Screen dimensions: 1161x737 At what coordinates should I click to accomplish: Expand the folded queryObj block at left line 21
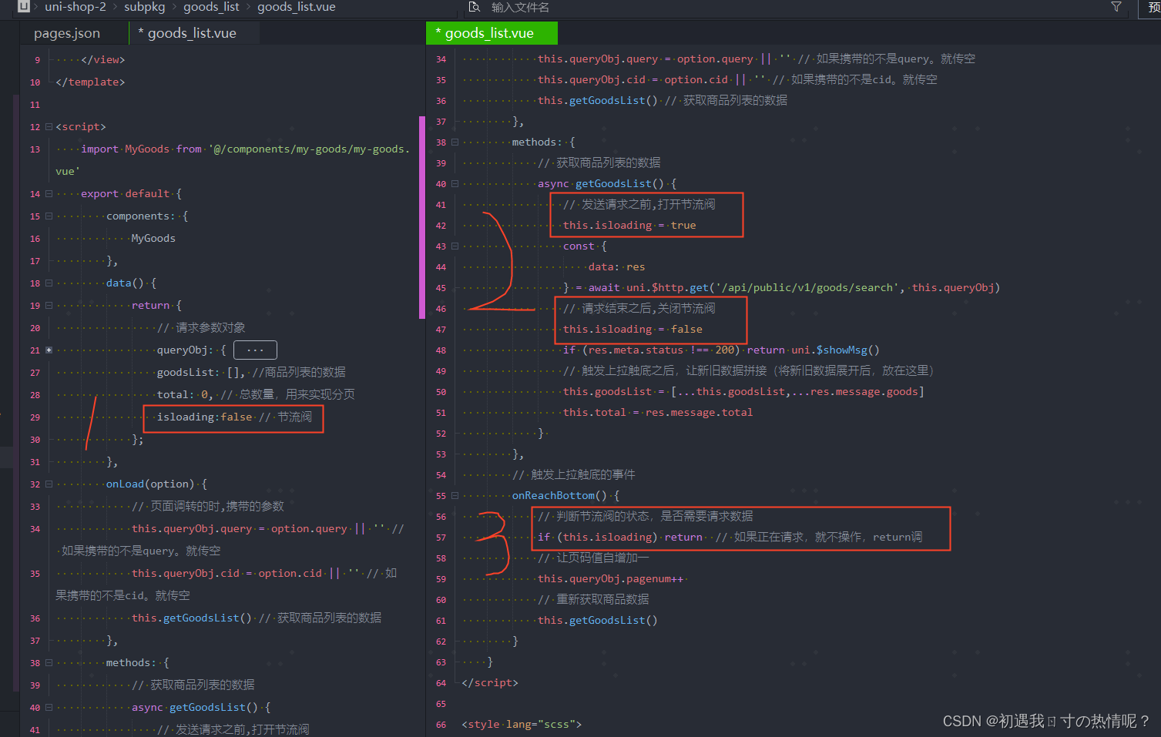49,350
